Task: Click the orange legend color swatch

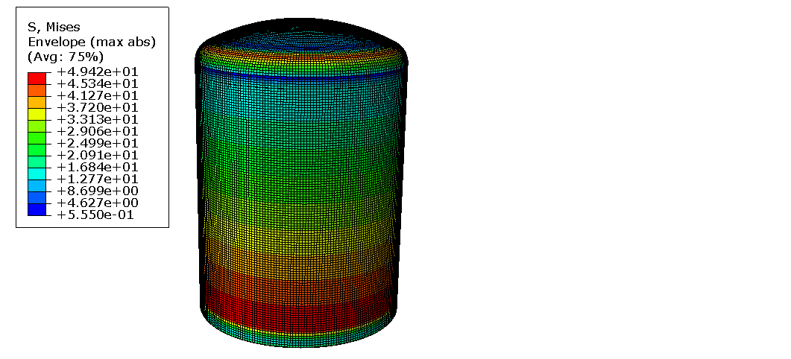Action: 37,89
